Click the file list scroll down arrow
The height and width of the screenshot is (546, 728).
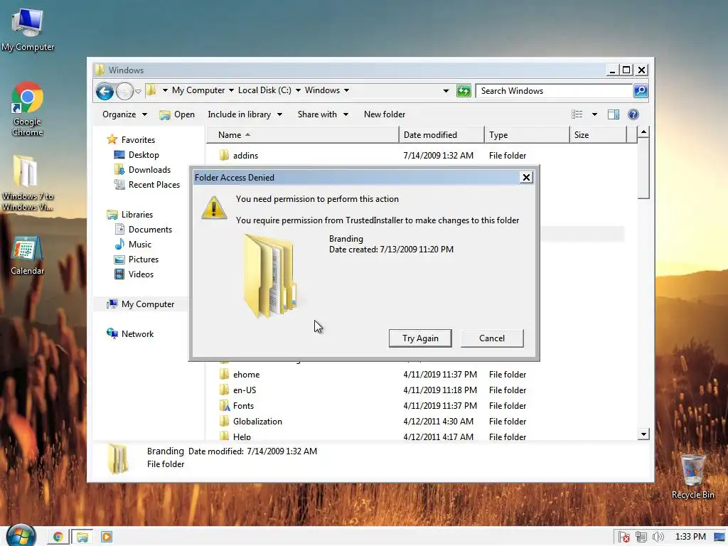[x=643, y=434]
